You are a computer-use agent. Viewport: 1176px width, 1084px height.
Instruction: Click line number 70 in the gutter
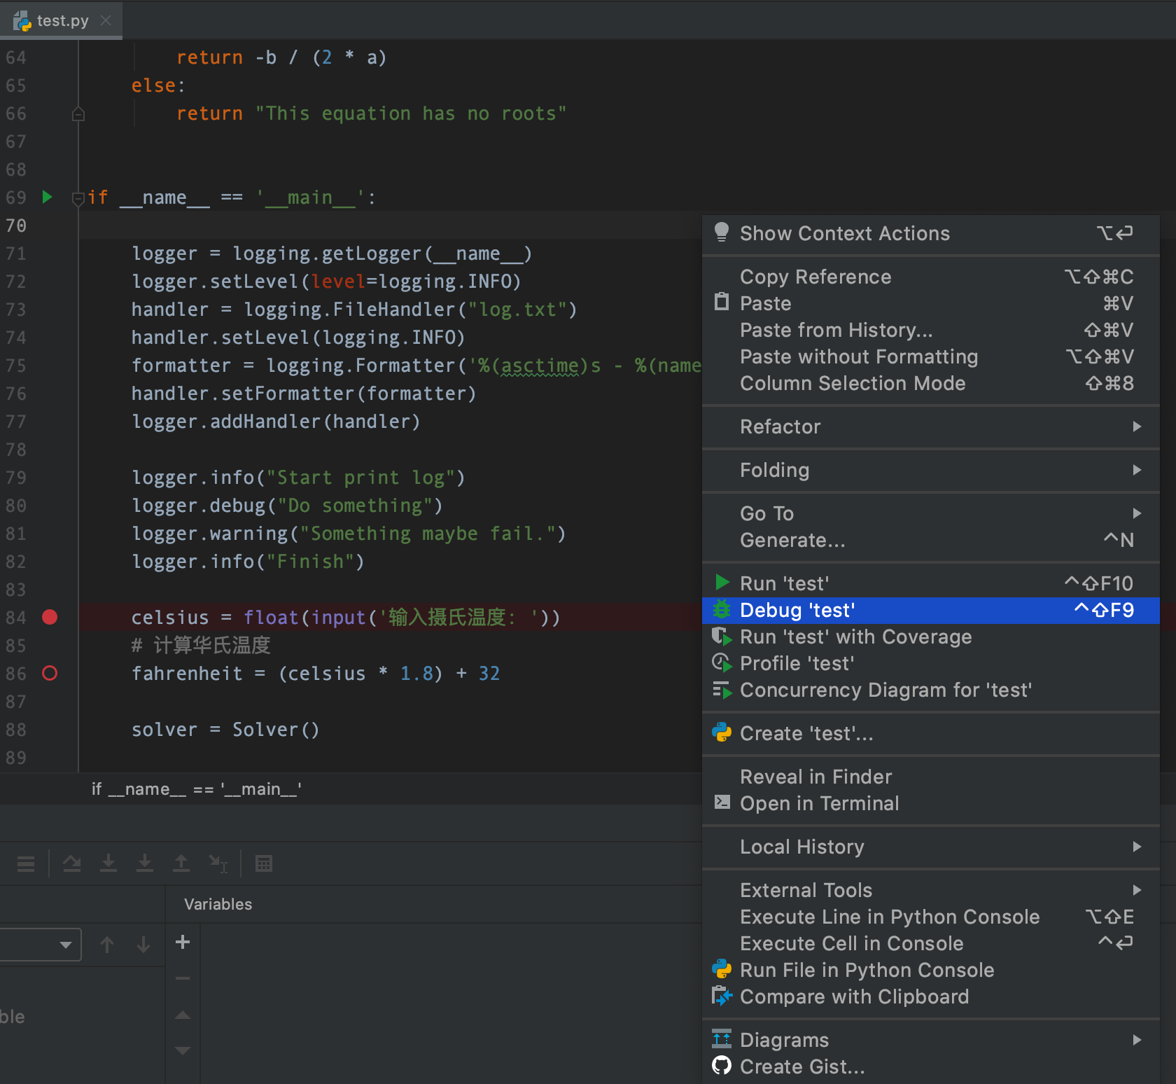[x=16, y=225]
